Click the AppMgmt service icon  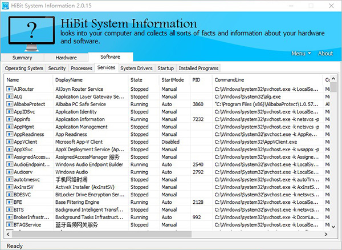pyautogui.click(x=10, y=127)
